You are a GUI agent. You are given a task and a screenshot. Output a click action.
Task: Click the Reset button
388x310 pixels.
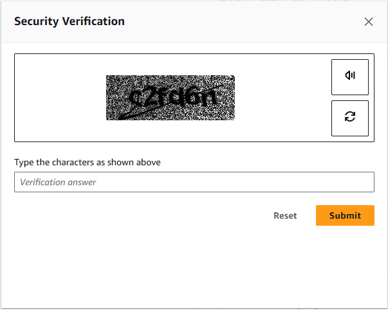click(x=285, y=215)
